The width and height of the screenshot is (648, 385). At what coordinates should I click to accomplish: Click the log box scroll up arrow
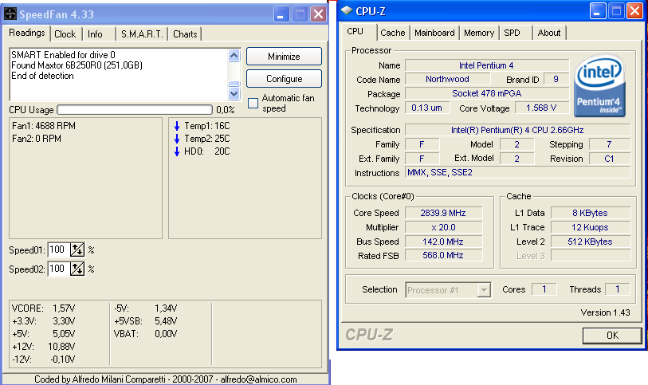tap(234, 55)
